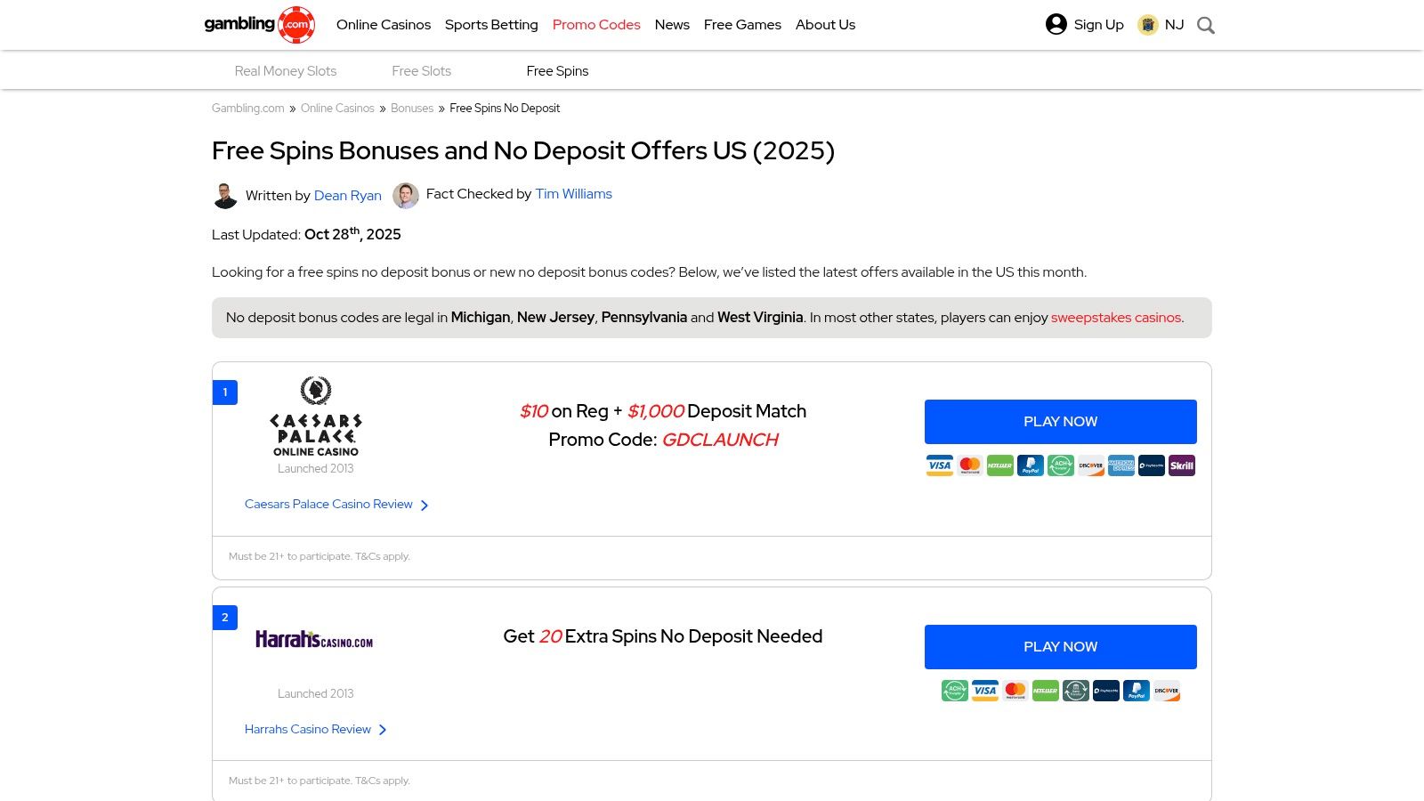This screenshot has height=801, width=1424.
Task: Click the Harrahs Casino logo
Action: pyautogui.click(x=315, y=638)
